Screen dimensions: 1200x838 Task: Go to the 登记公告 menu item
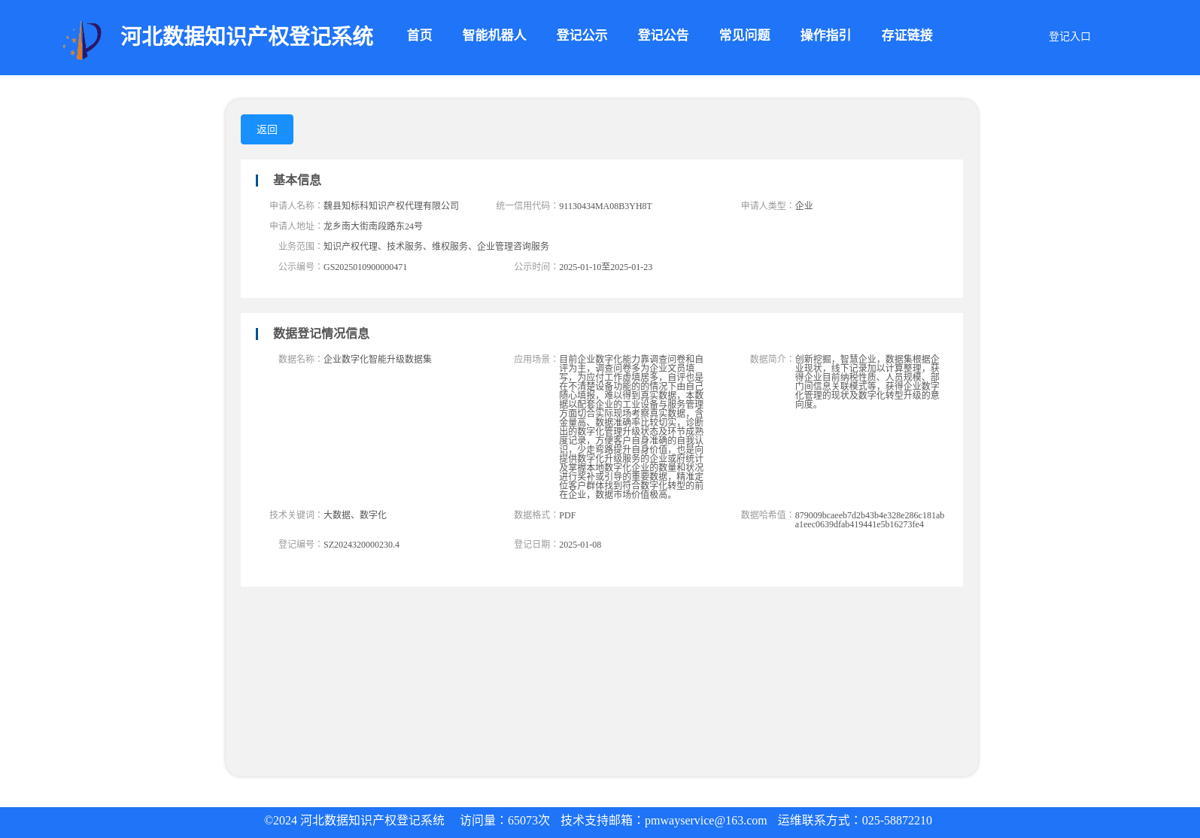click(663, 35)
